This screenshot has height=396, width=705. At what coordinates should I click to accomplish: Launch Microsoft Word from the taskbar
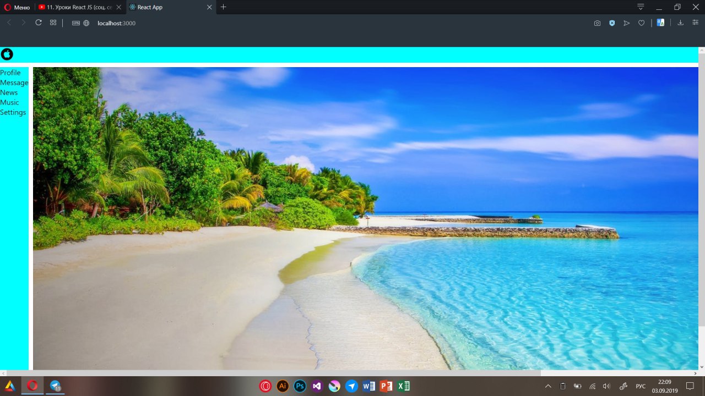coord(368,386)
